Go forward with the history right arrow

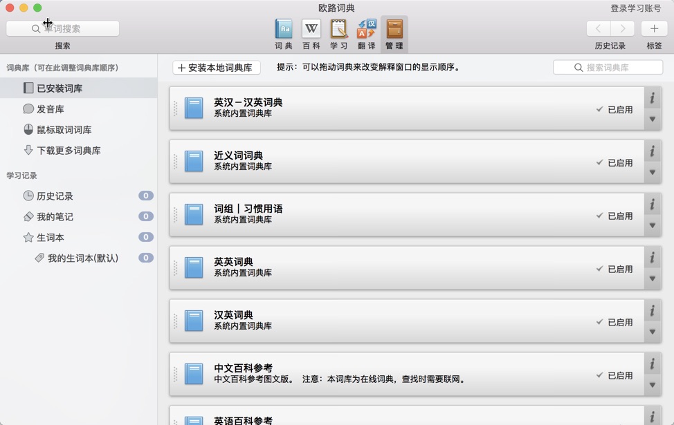tap(622, 29)
